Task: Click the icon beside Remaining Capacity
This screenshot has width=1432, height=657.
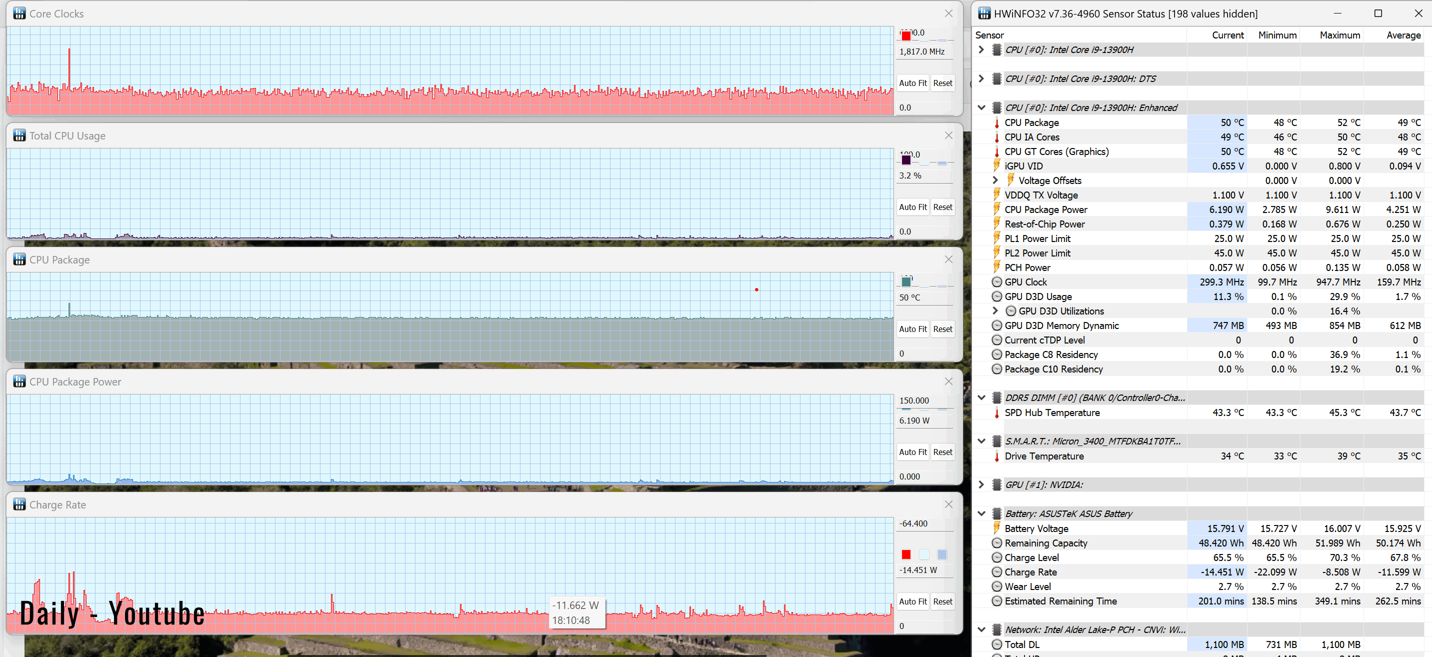Action: coord(996,543)
